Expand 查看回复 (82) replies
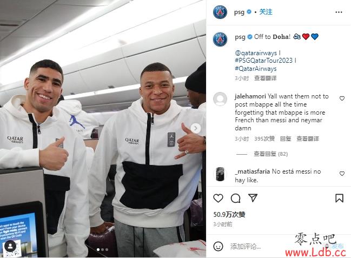Viewport: 351px width, 258px height. click(x=270, y=154)
